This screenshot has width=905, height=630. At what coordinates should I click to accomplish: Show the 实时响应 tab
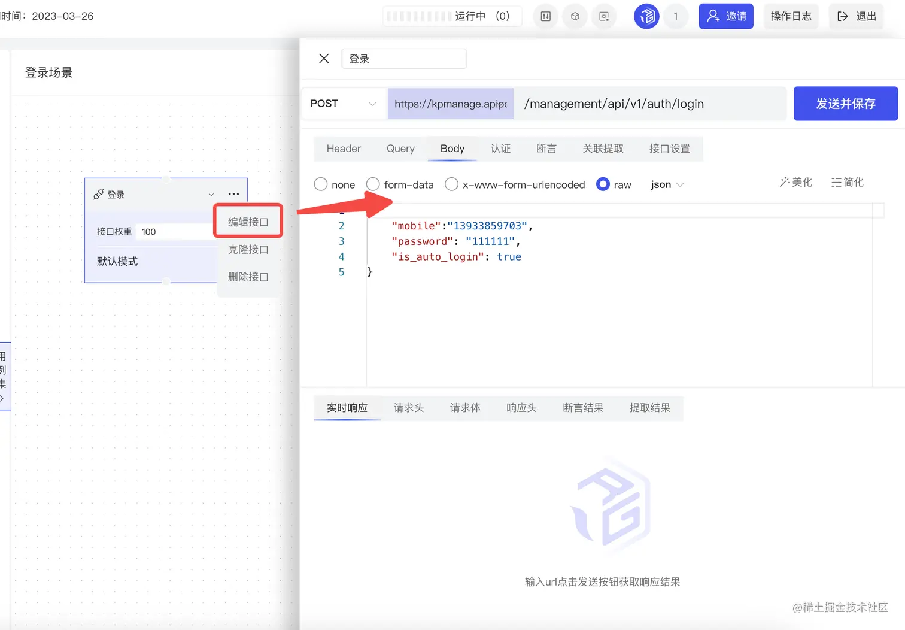point(347,408)
